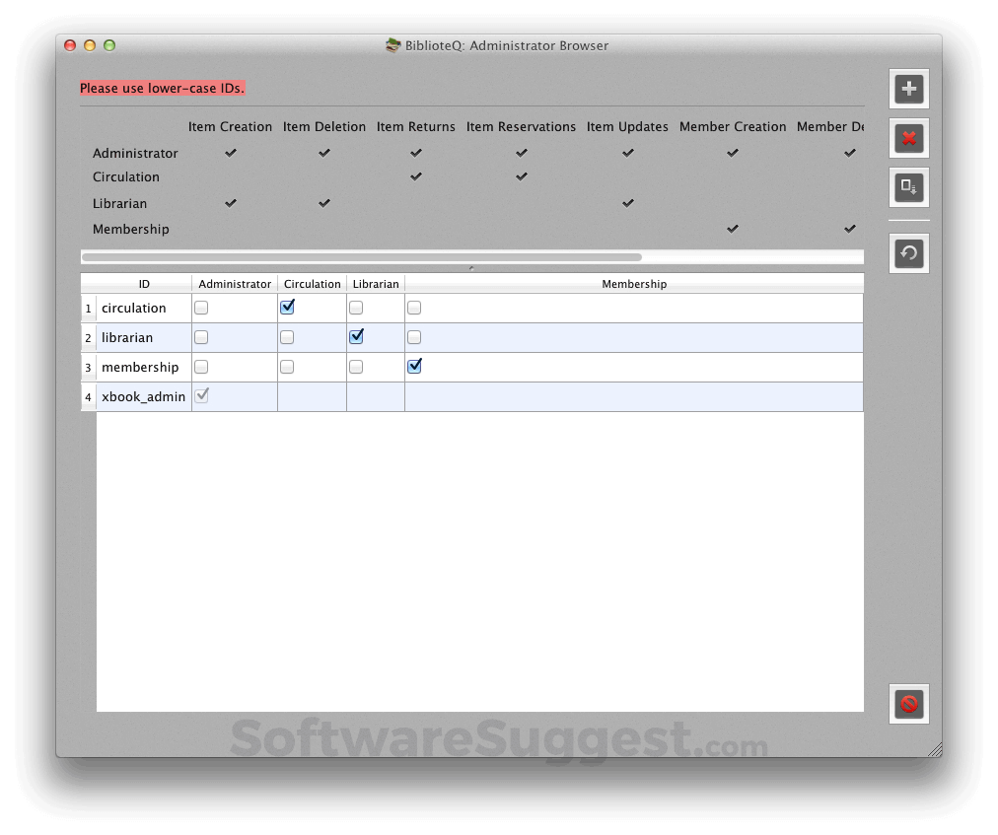Delete the selected administrator using the red X icon
Screen dimensions: 998x835
908,138
